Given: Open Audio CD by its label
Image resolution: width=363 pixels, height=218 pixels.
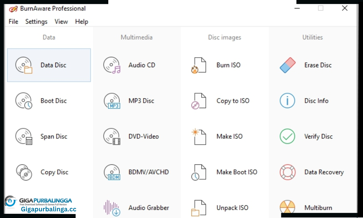Looking at the screenshot, I should [142, 65].
